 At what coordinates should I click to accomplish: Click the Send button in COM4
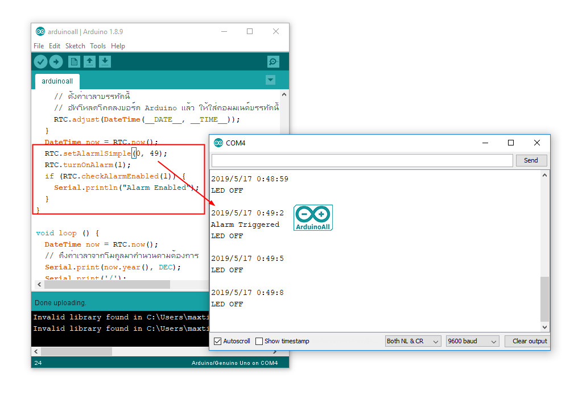pyautogui.click(x=531, y=160)
